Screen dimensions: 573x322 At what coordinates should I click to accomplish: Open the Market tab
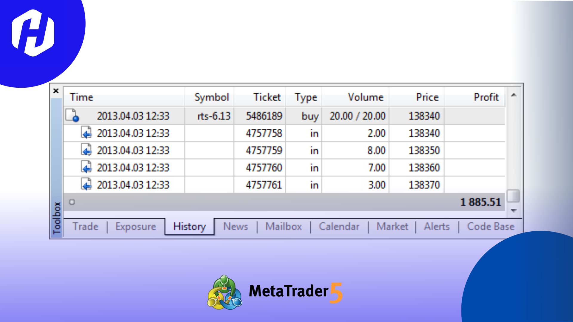pyautogui.click(x=392, y=227)
